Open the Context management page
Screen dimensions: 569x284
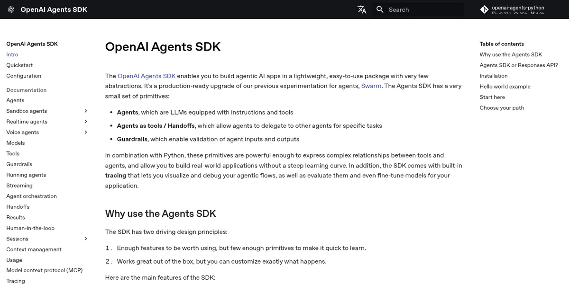tap(34, 249)
